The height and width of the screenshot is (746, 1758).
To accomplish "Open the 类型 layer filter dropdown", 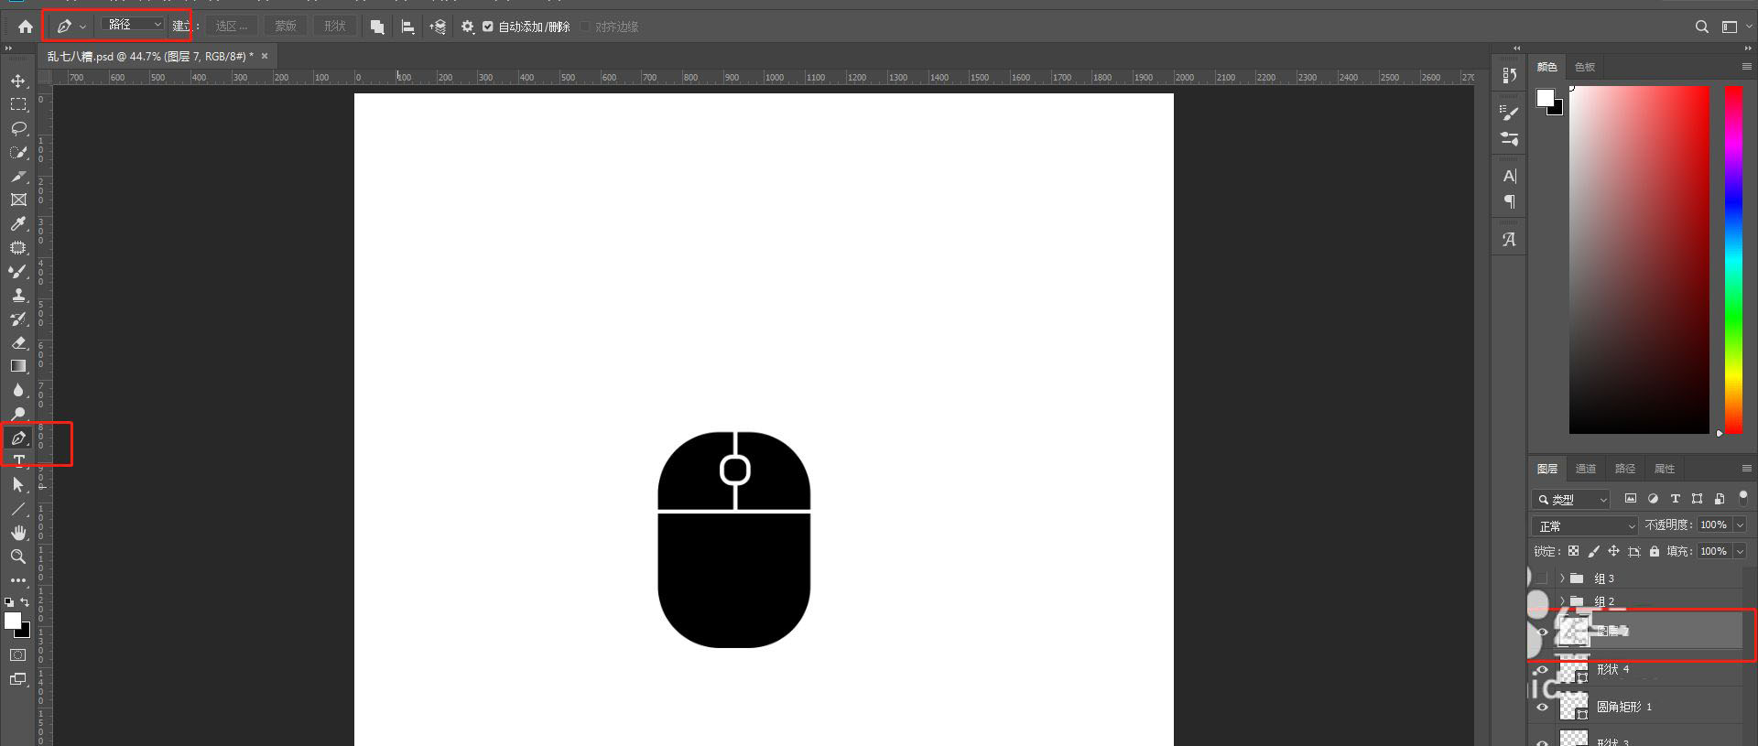I will pyautogui.click(x=1570, y=499).
